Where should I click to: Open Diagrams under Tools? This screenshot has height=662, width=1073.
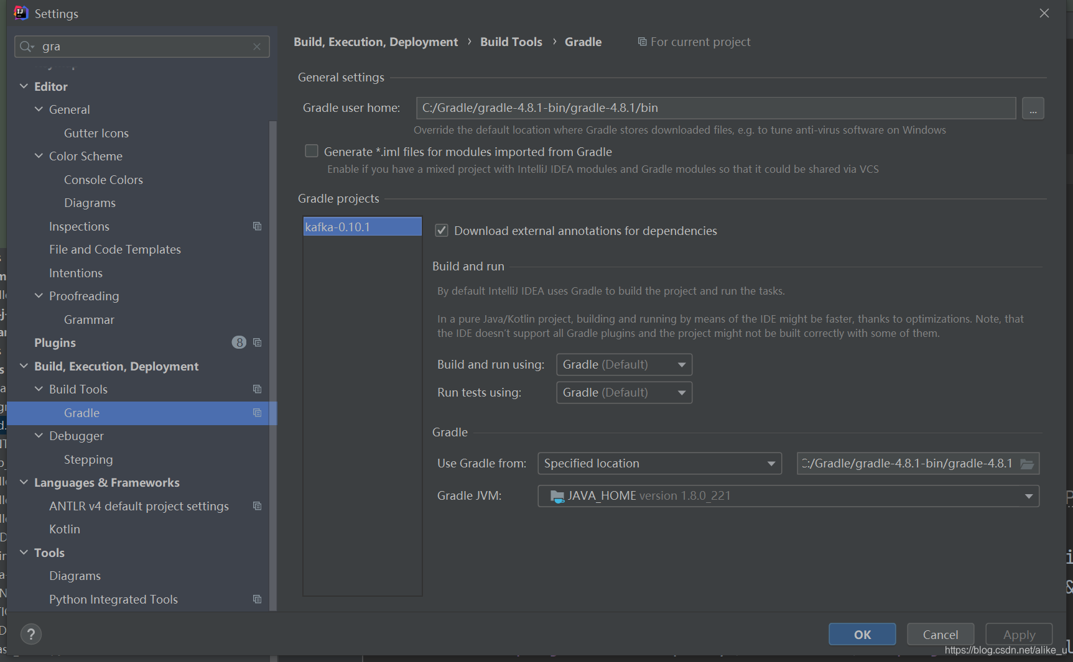[x=75, y=576]
